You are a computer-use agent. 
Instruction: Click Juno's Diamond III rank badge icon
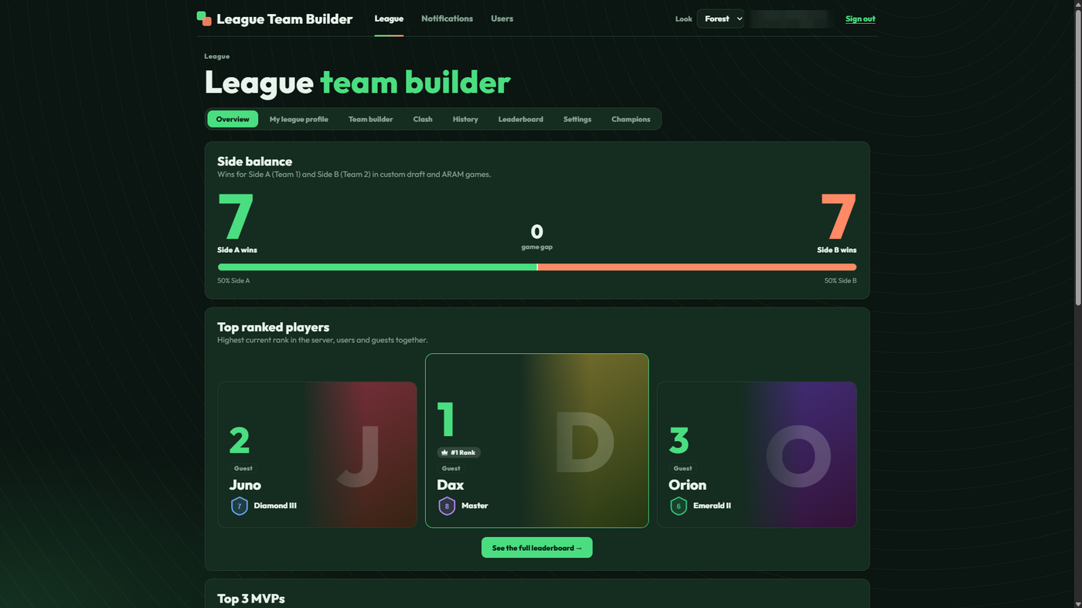coord(240,506)
